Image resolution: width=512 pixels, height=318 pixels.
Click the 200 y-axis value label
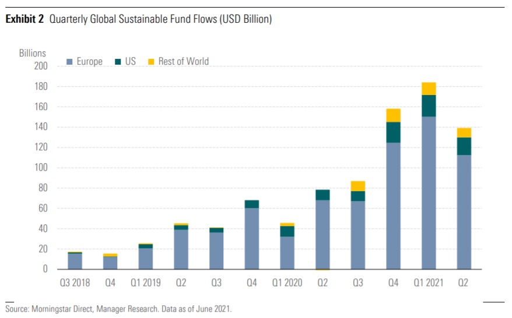(40, 66)
